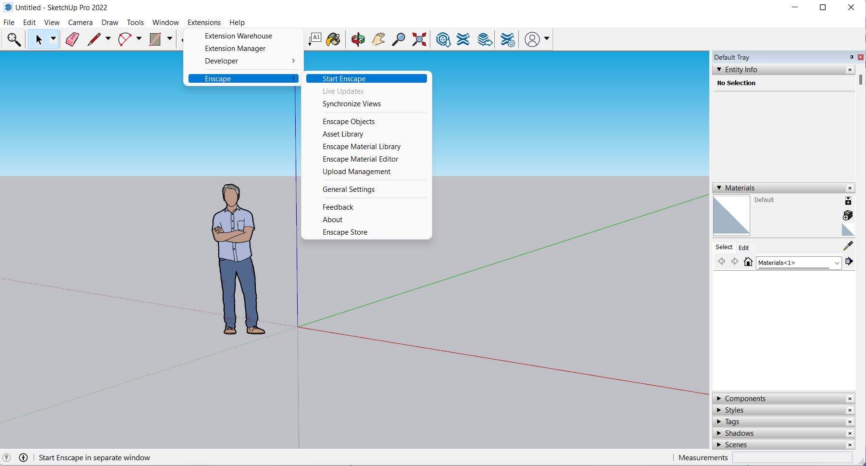866x466 pixels.
Task: Open Extension Warehouse toolbar icon
Action: coord(463,39)
